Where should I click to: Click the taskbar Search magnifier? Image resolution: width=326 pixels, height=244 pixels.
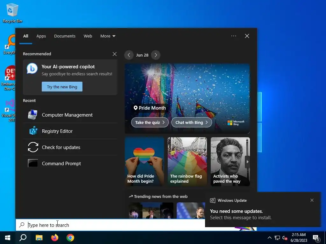tap(23, 238)
